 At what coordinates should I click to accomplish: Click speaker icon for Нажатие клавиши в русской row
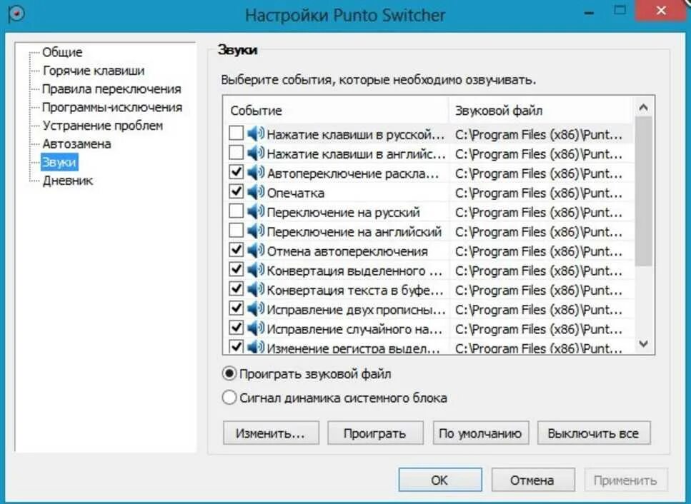coord(256,133)
